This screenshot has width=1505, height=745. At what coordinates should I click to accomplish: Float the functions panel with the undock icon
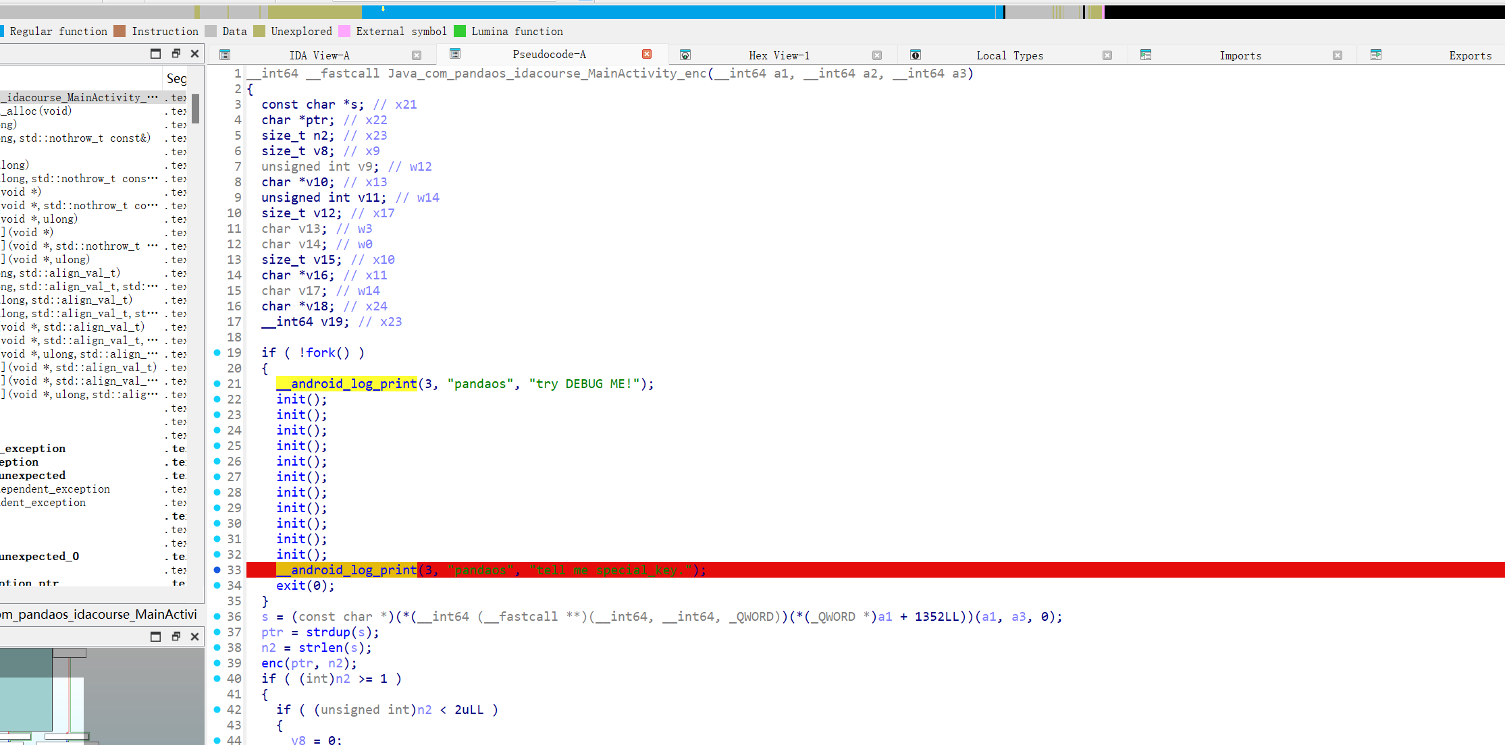[x=176, y=53]
